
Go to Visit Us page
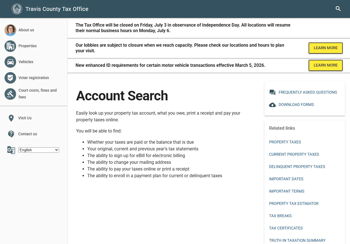point(25,118)
